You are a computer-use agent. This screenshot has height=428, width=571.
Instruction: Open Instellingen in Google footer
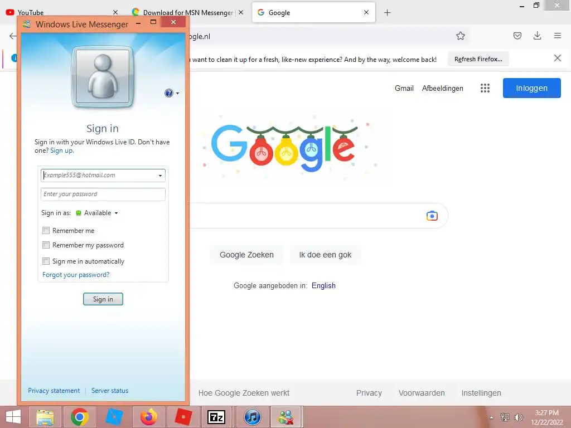481,393
